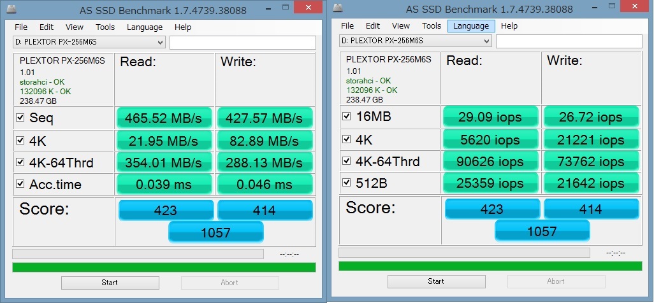Click 4K-64Thrd read result 90626 iops
The width and height of the screenshot is (654, 303).
tap(491, 161)
